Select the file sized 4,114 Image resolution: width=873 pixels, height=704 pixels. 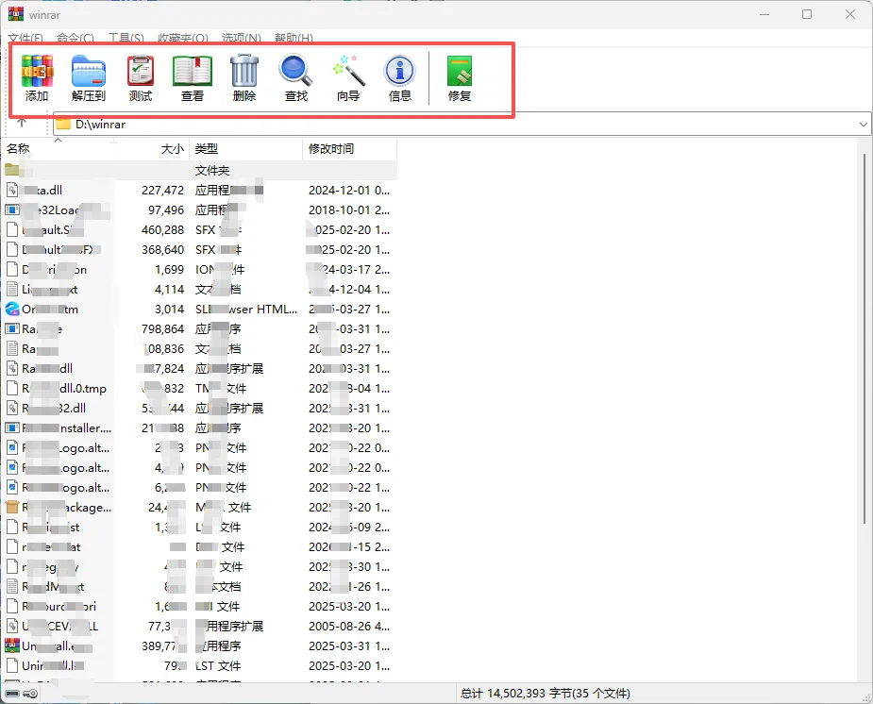pyautogui.click(x=199, y=289)
